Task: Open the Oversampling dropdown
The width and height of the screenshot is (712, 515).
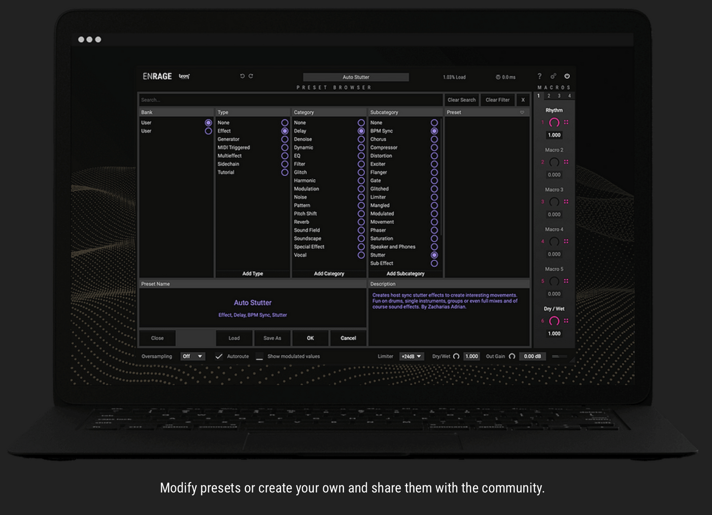Action: coord(193,356)
